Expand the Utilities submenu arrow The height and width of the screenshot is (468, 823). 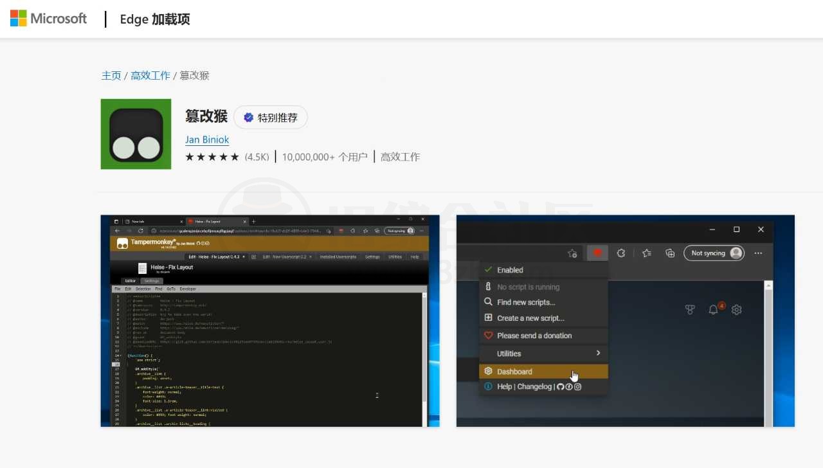pyautogui.click(x=598, y=353)
